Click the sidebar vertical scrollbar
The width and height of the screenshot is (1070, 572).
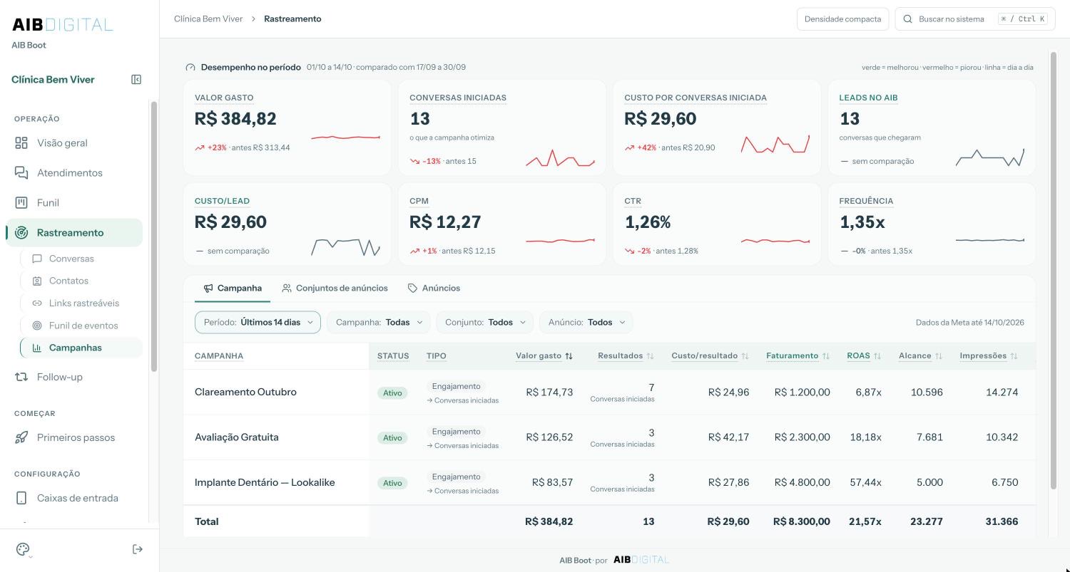click(x=154, y=236)
